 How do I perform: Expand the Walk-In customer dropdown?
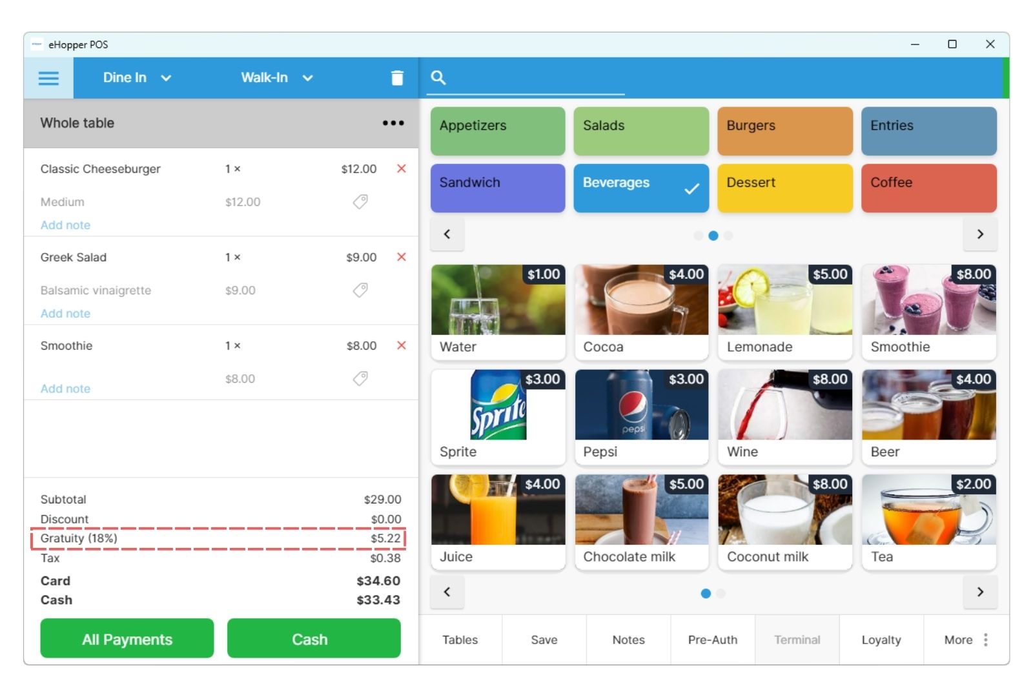(x=276, y=78)
